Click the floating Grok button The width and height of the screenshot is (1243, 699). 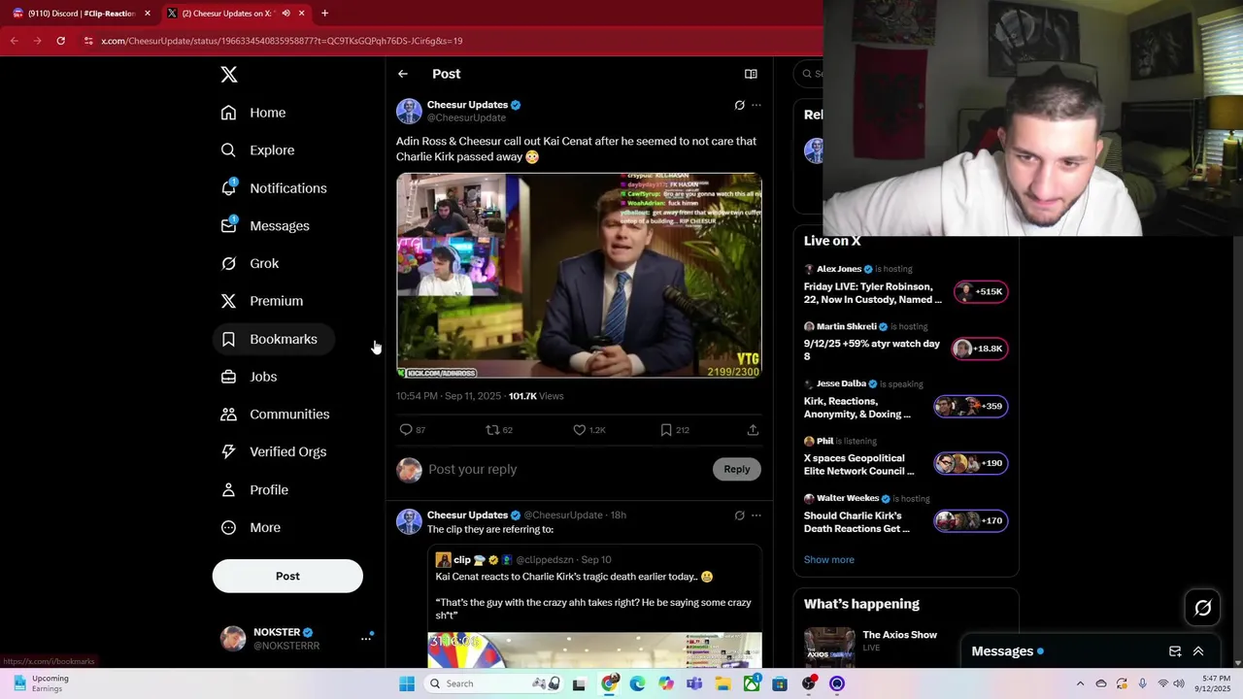[1203, 608]
